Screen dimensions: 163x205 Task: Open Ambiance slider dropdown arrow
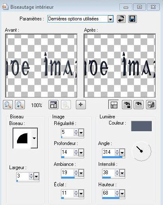[81, 173]
